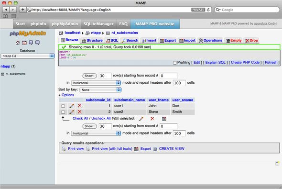Screen dimensions: 282x189
Task: Click the Create PHP Code link
Action: pos(245,63)
